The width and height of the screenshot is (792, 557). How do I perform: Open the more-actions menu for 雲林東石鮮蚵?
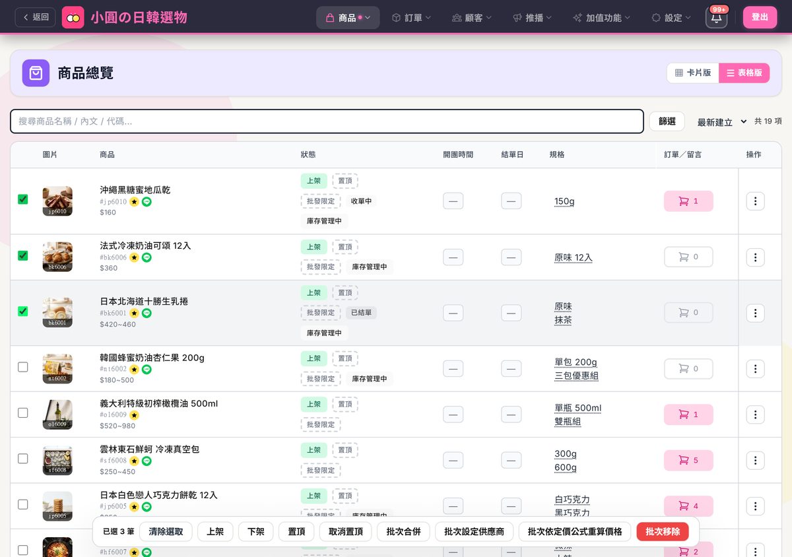pyautogui.click(x=756, y=461)
